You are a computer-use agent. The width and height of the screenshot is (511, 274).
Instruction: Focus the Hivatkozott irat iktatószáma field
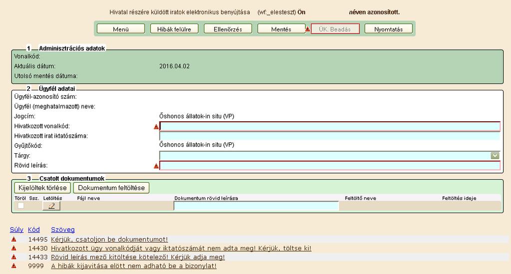tap(330, 136)
